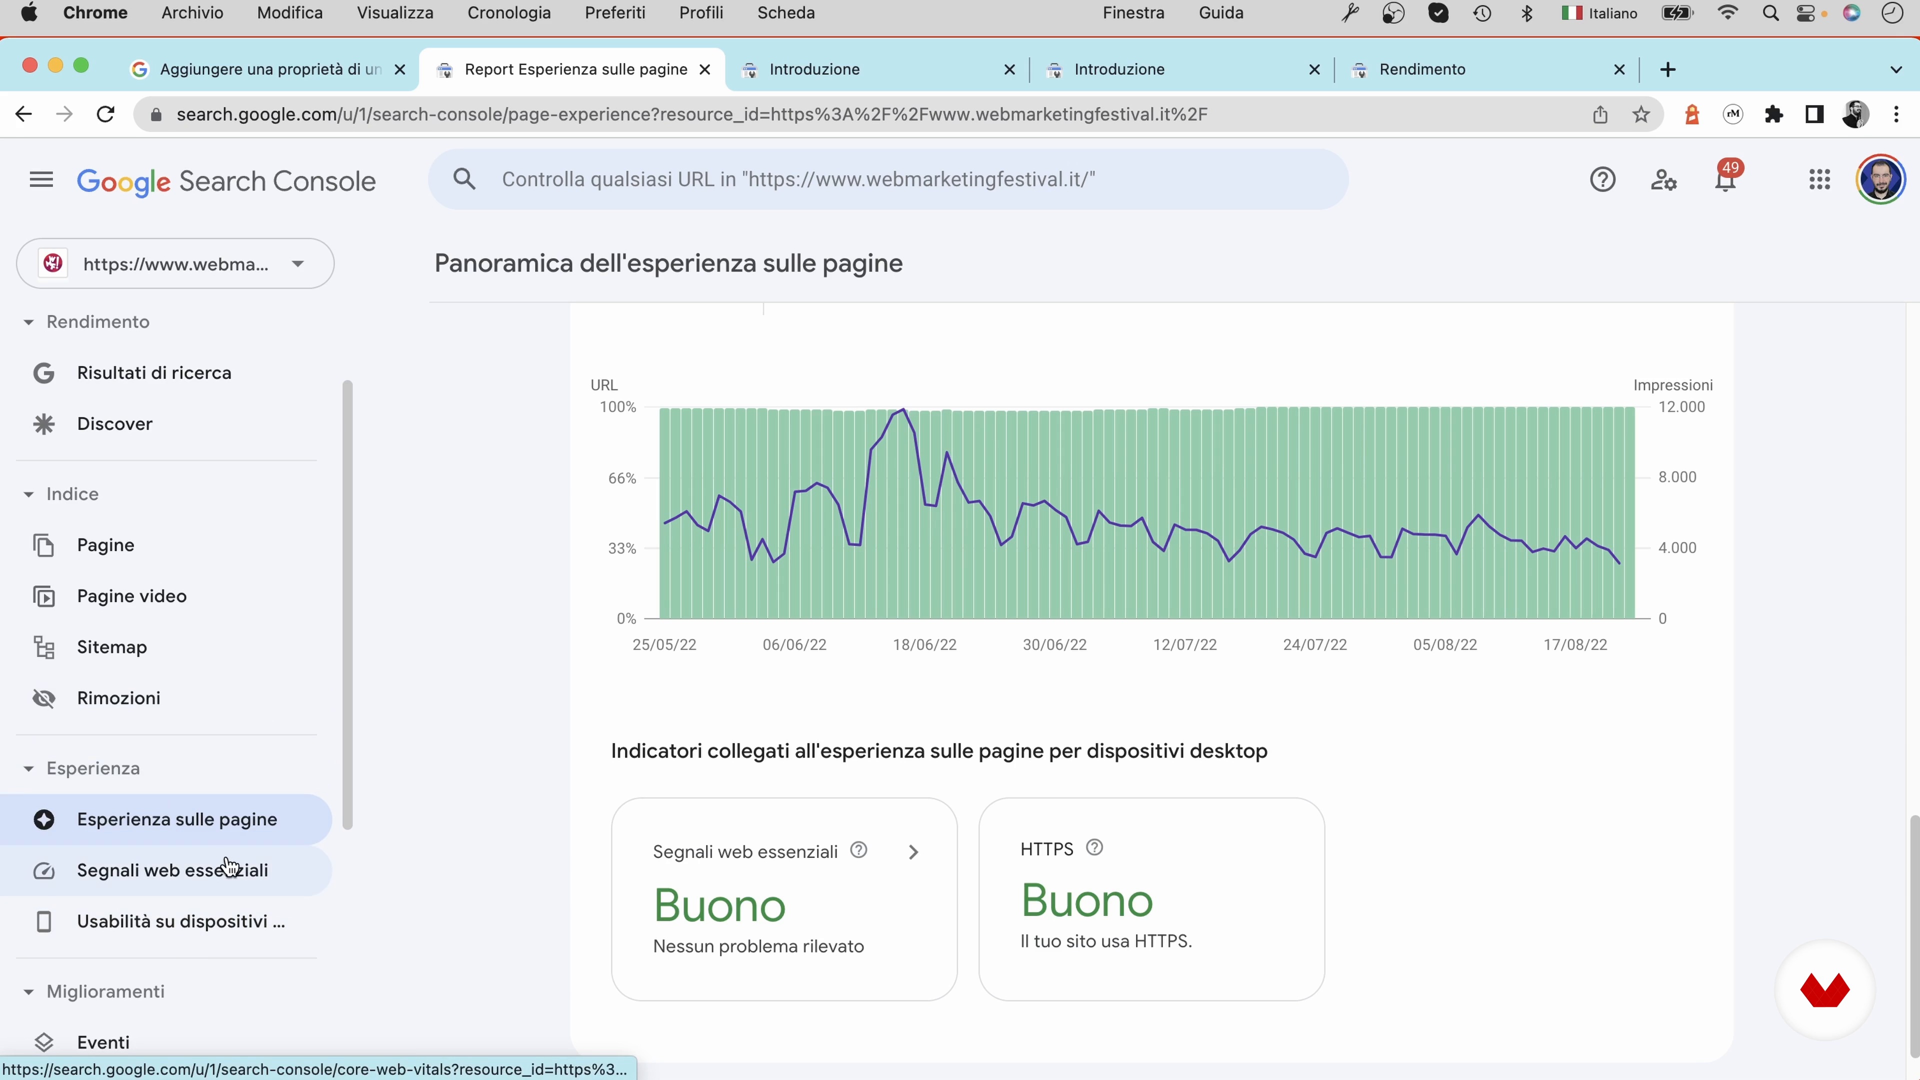Open Usabilità su dispositivi item
Viewport: 1920px width, 1080px height.
[165, 921]
